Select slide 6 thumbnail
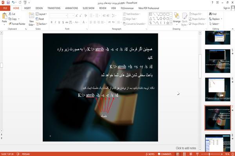 click(x=218, y=90)
